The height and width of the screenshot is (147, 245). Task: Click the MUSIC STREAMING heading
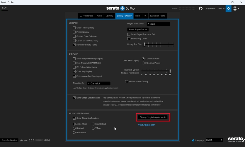79,113
